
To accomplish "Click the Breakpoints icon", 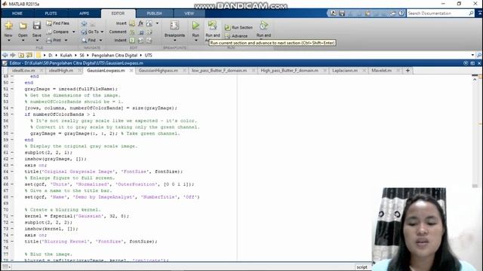I will click(x=174, y=26).
